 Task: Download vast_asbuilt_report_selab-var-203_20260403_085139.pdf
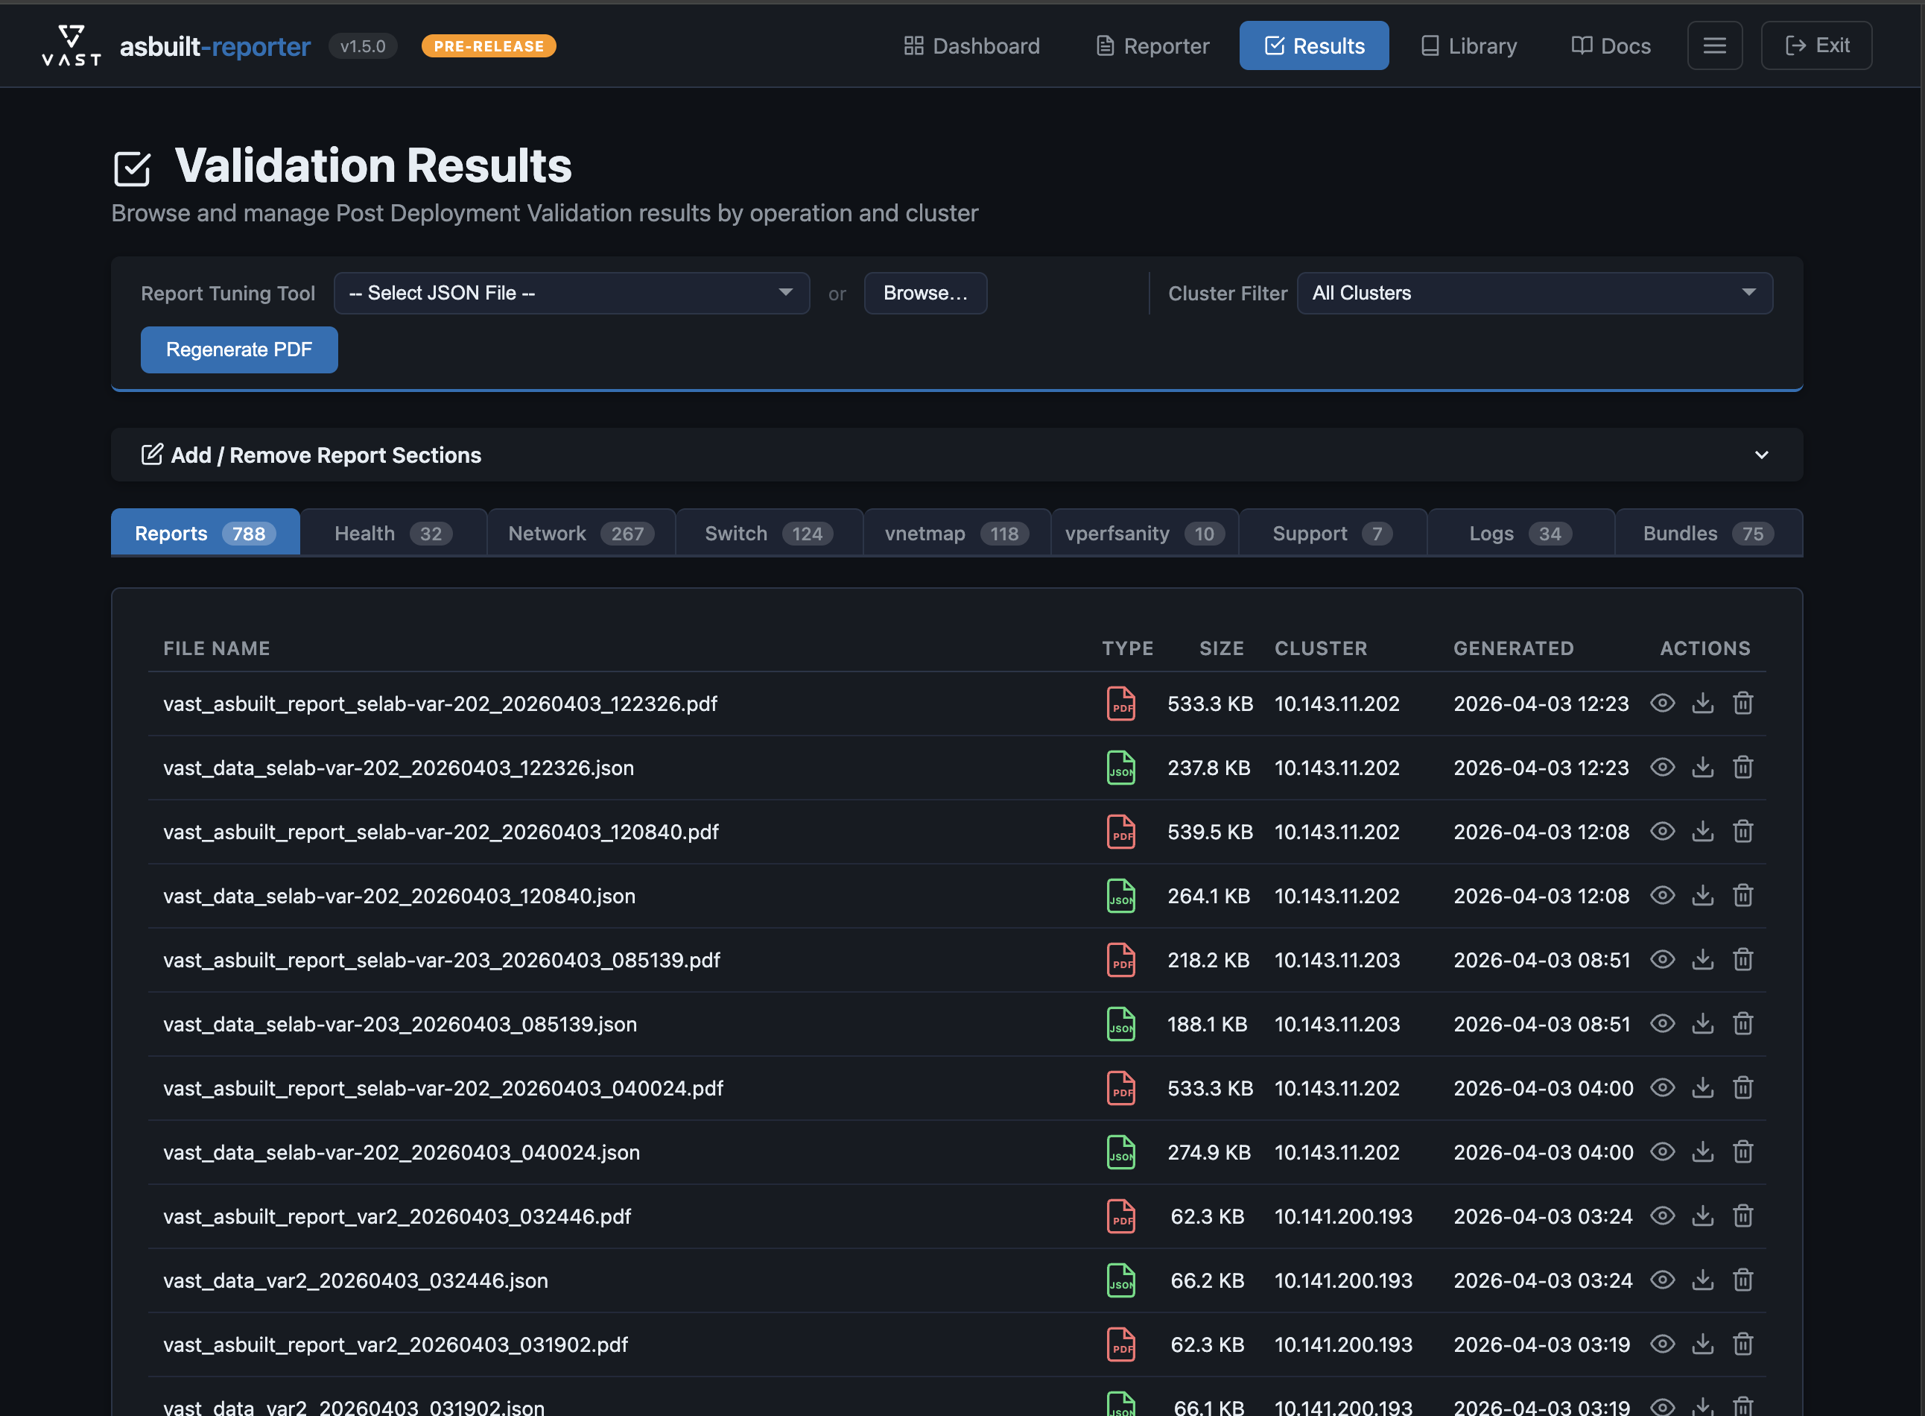tap(1702, 960)
